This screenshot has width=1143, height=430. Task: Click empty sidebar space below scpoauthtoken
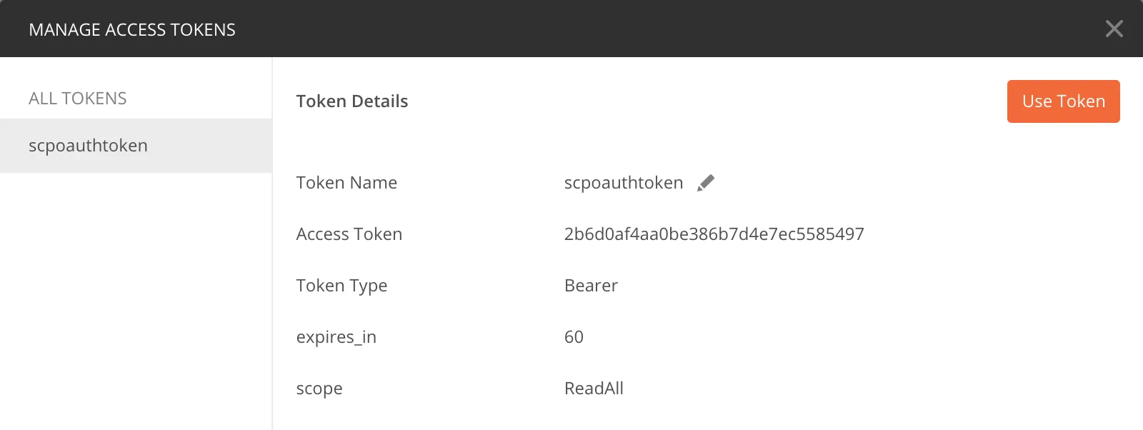pyautogui.click(x=136, y=300)
